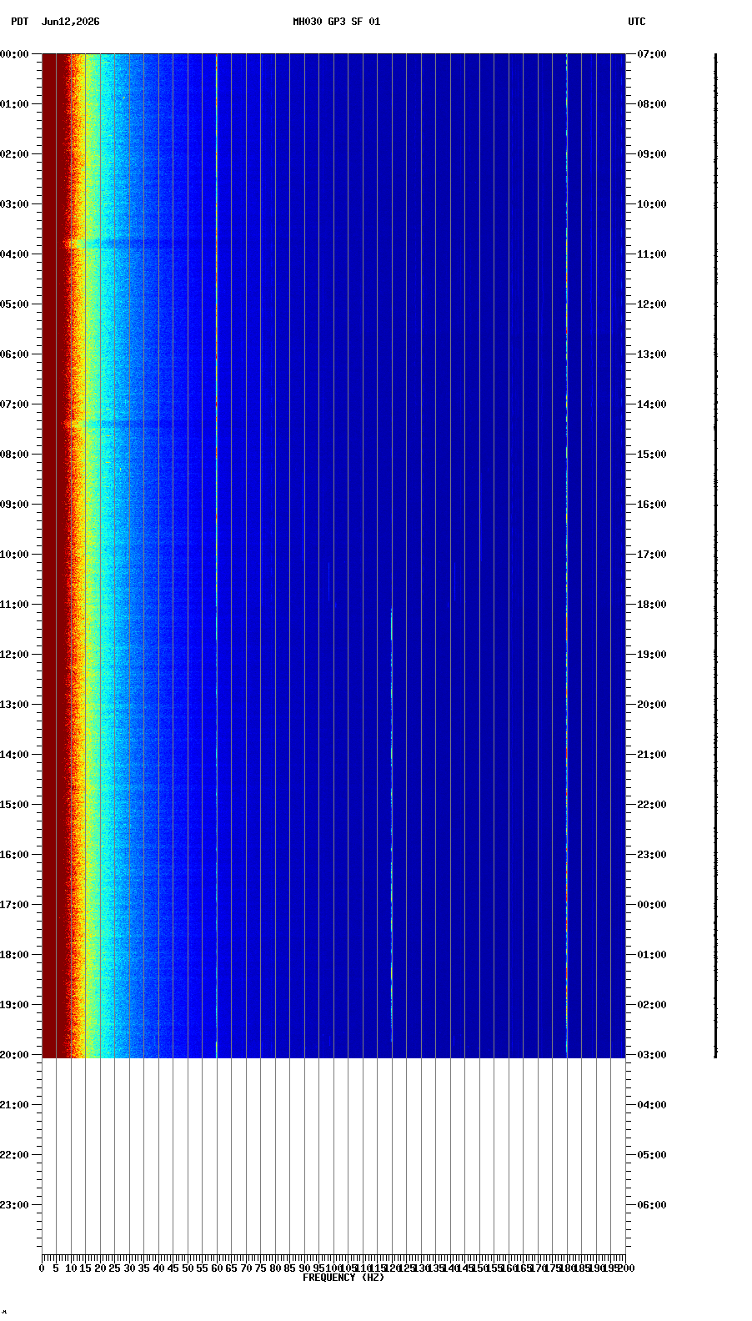Click 23:00 on the left PDT axis
Viewport: 752px width, 1321px height.
pos(14,1205)
